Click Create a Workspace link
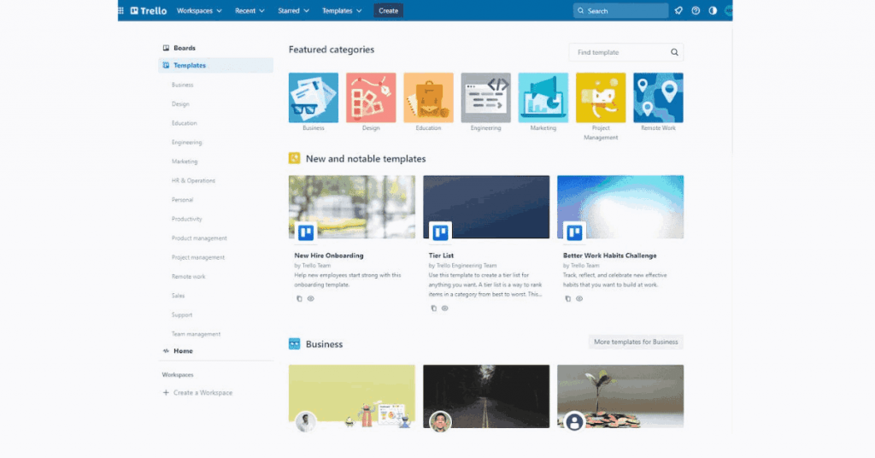The image size is (875, 458). (203, 393)
